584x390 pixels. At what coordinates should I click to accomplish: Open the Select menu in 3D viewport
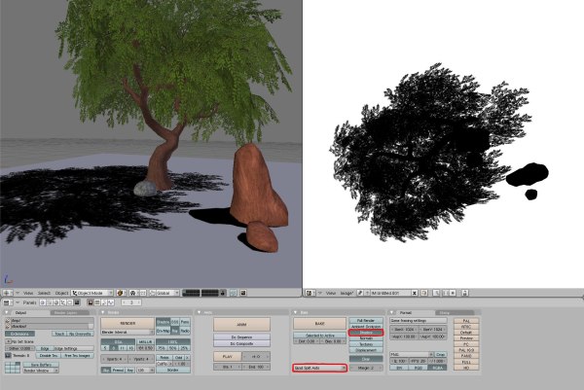pos(44,294)
